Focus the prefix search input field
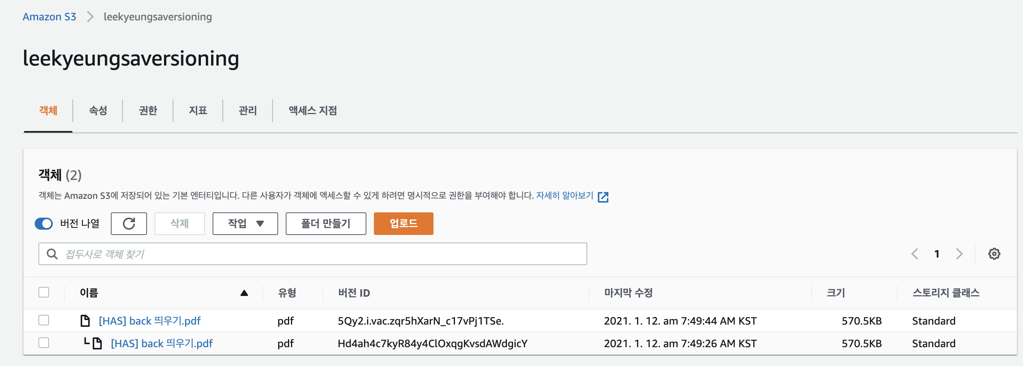The width and height of the screenshot is (1023, 366). point(318,254)
